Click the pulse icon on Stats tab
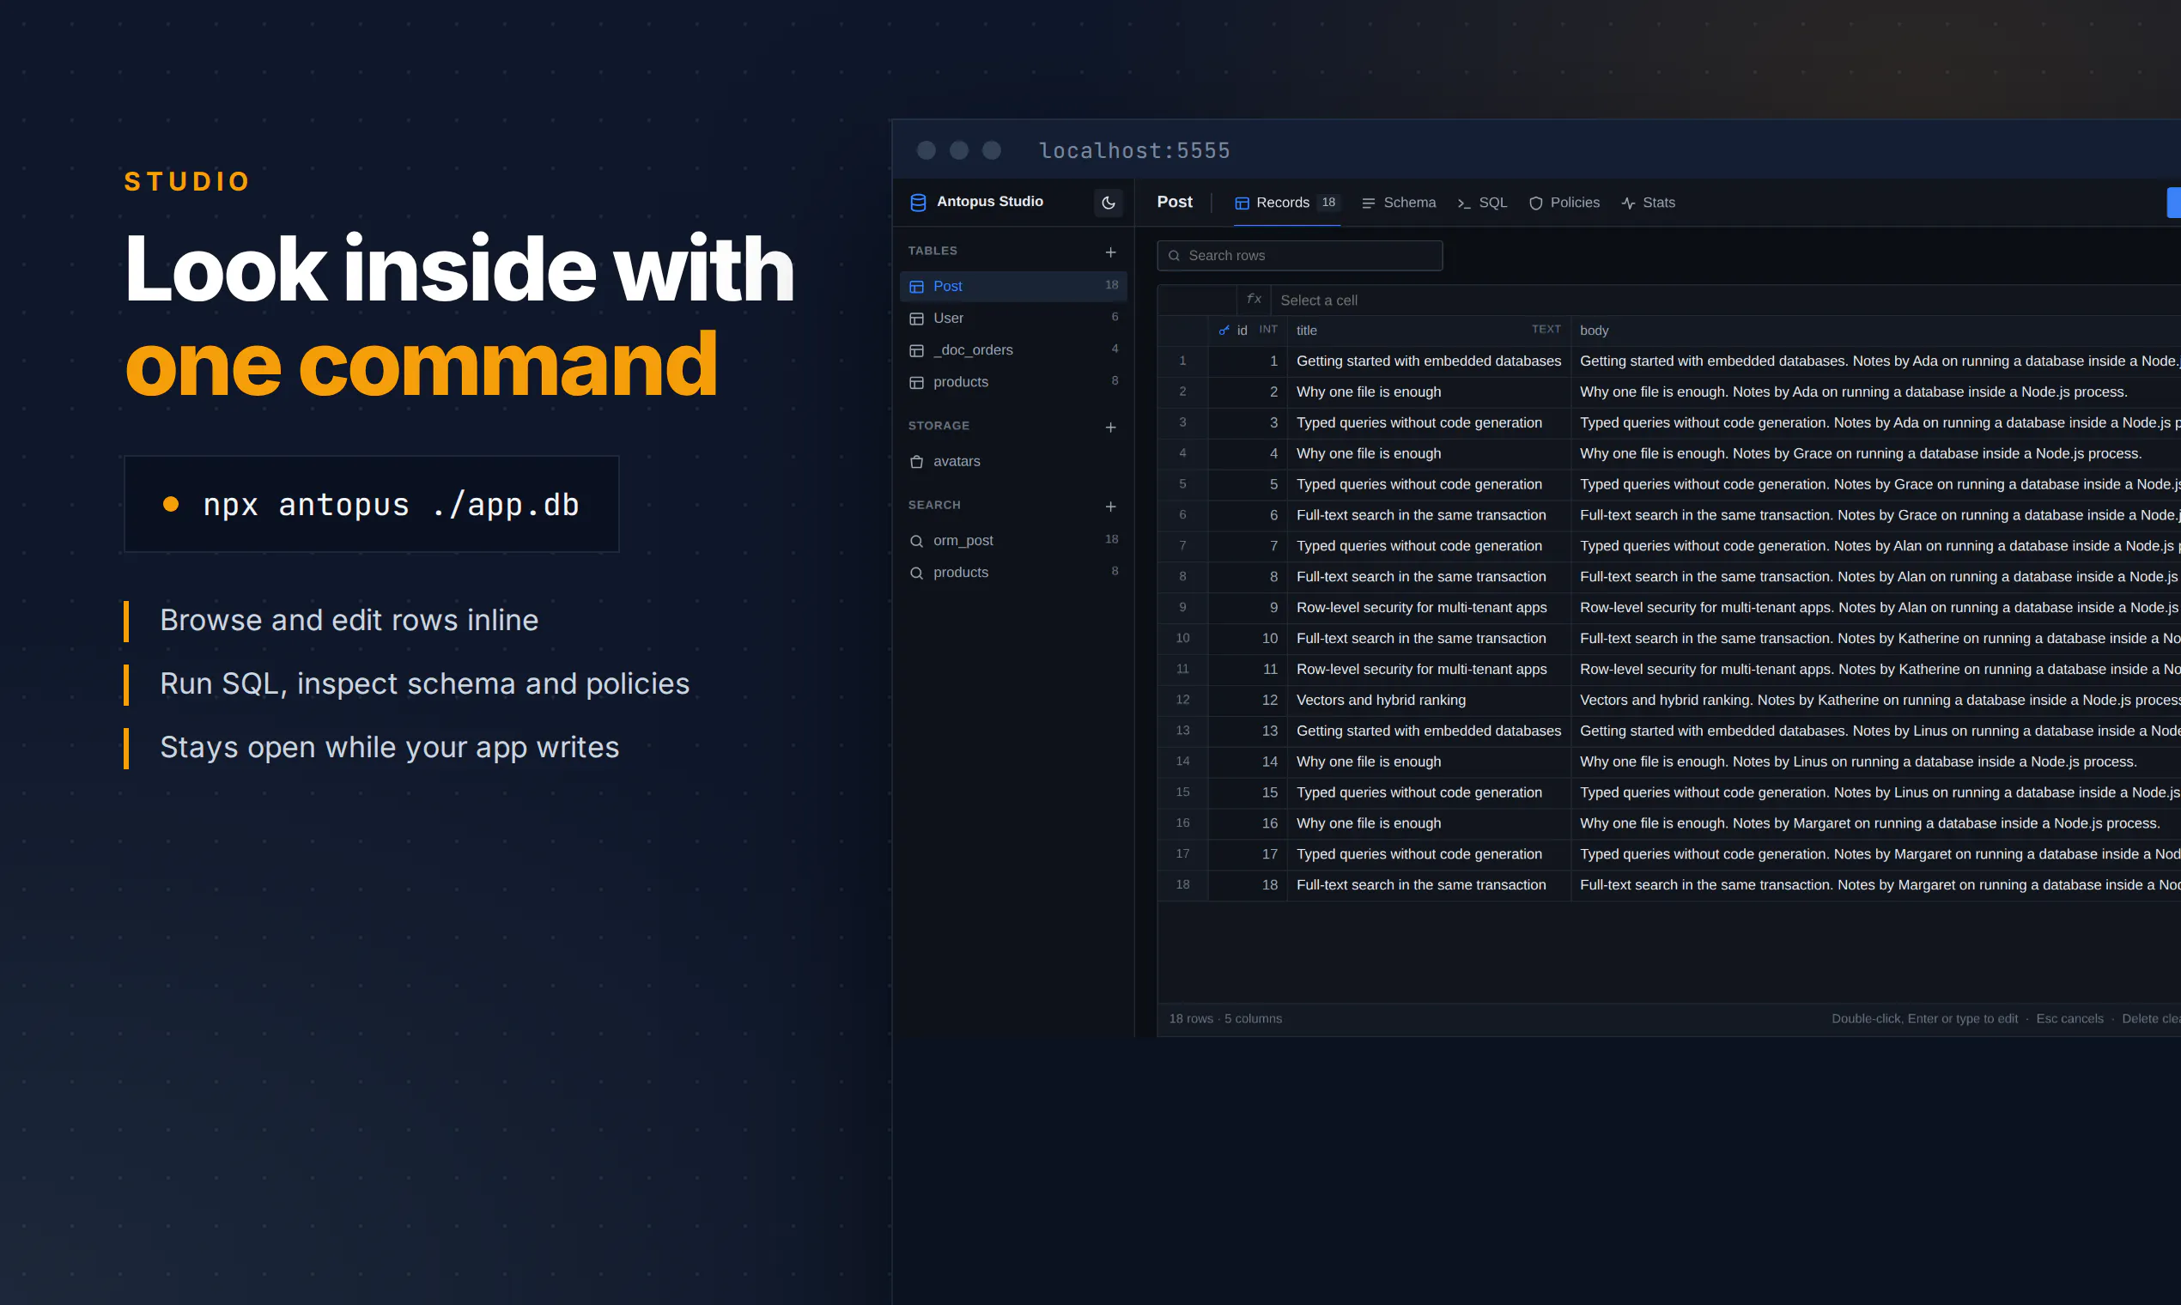The image size is (2181, 1305). pos(1628,203)
